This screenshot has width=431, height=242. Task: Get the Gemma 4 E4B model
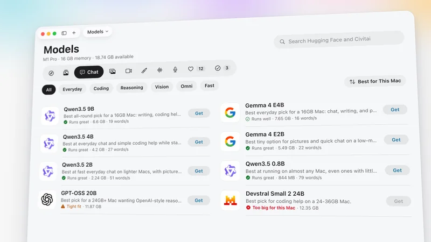coord(395,110)
